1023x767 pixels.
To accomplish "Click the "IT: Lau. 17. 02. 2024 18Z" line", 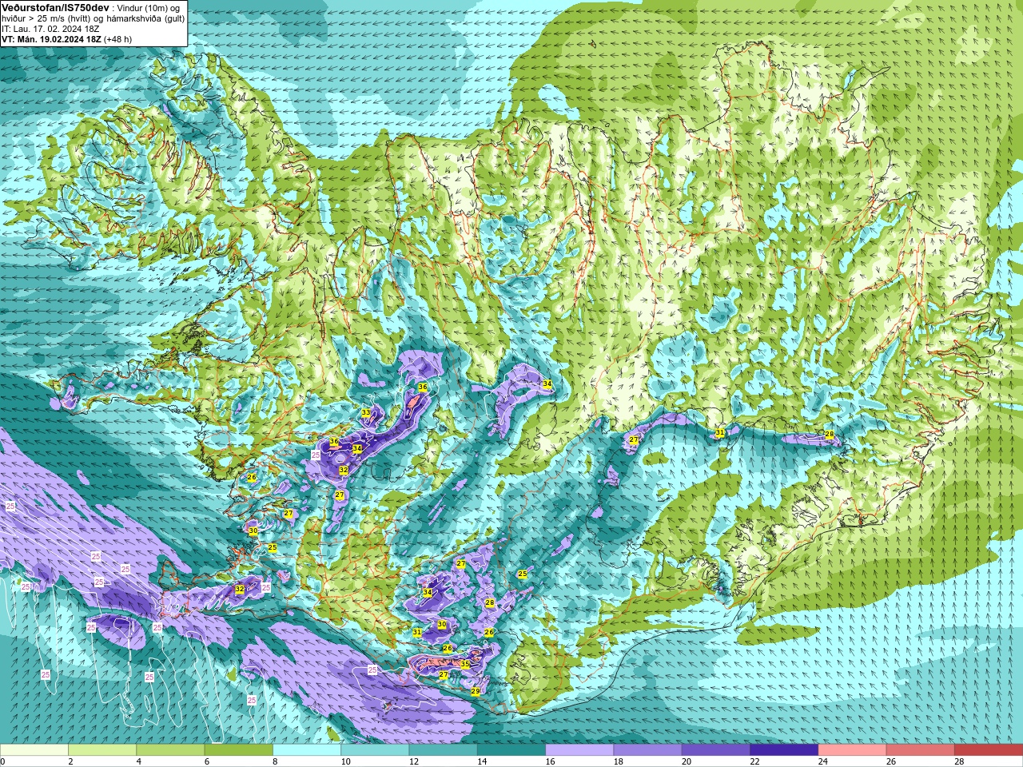I will tap(50, 29).
